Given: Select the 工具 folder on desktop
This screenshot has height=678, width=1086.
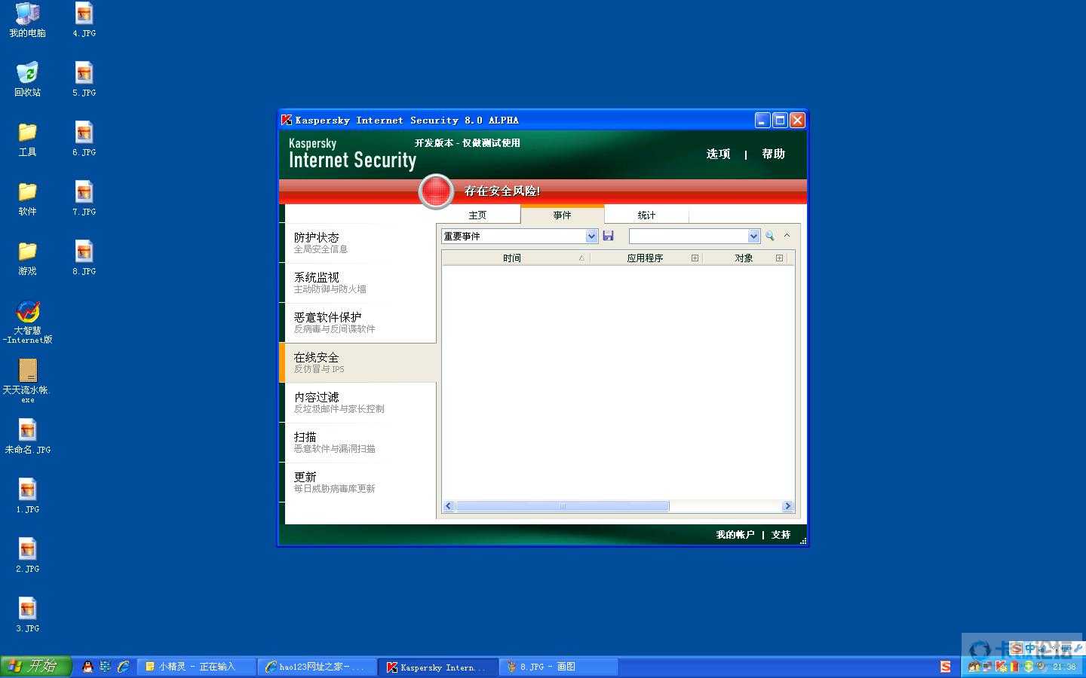Looking at the screenshot, I should coord(27,139).
